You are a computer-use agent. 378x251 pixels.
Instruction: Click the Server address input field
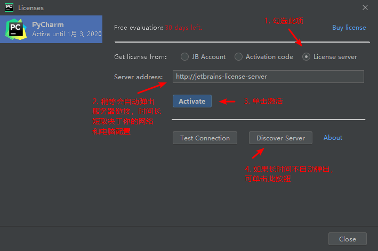(268, 77)
